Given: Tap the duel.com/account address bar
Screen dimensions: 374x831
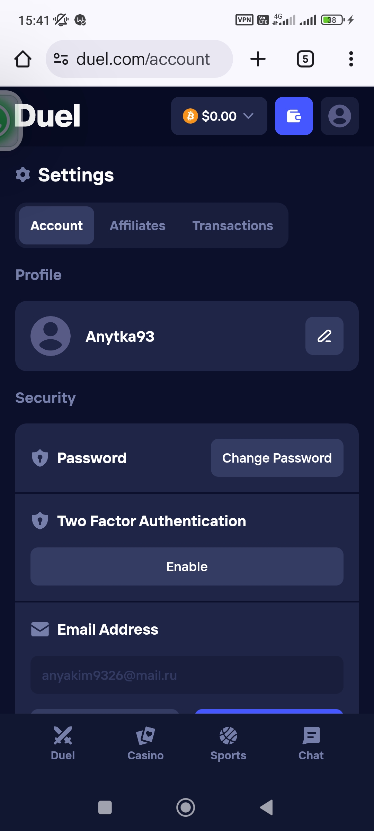Looking at the screenshot, I should coord(143,59).
